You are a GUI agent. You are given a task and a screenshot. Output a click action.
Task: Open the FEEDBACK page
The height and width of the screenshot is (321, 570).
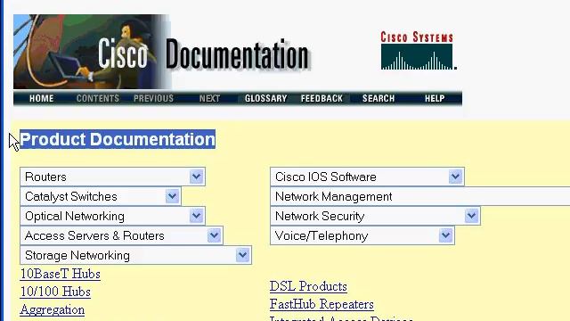(322, 98)
